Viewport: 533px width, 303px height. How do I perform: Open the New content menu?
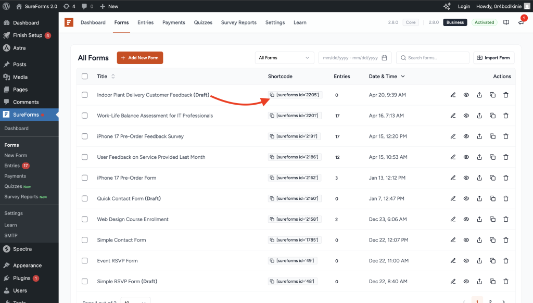click(109, 6)
